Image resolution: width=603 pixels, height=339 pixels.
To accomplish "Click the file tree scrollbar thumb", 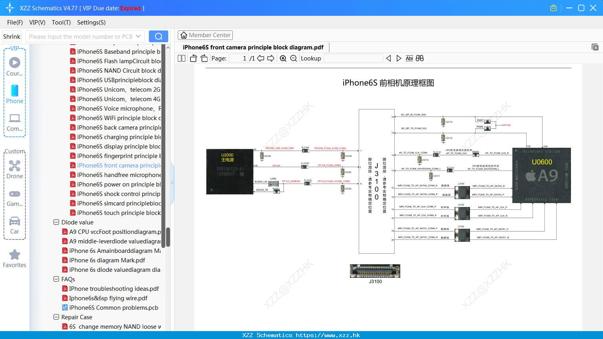I will click(168, 237).
